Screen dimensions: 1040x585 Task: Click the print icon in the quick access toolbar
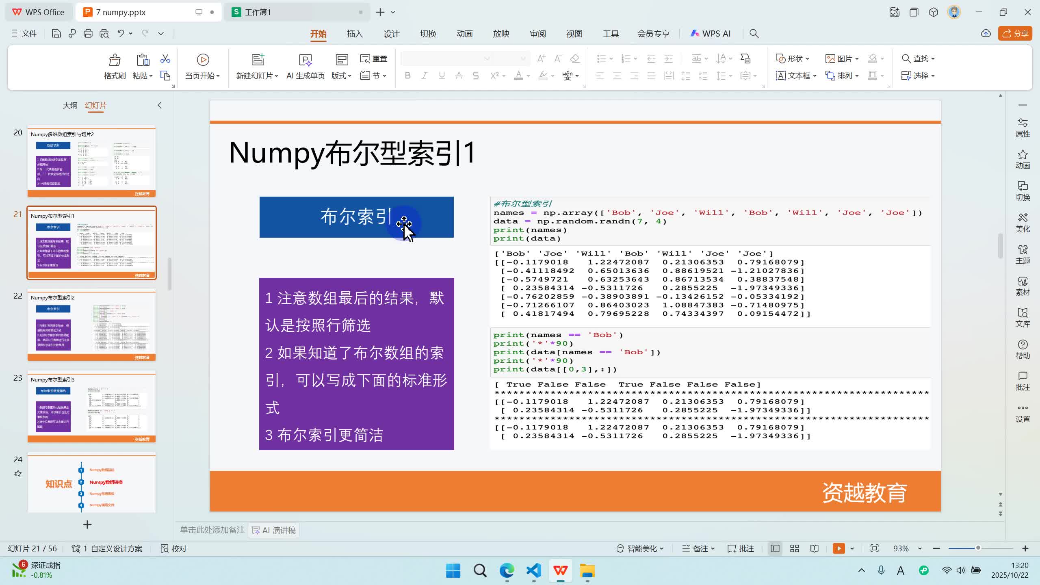click(x=88, y=34)
